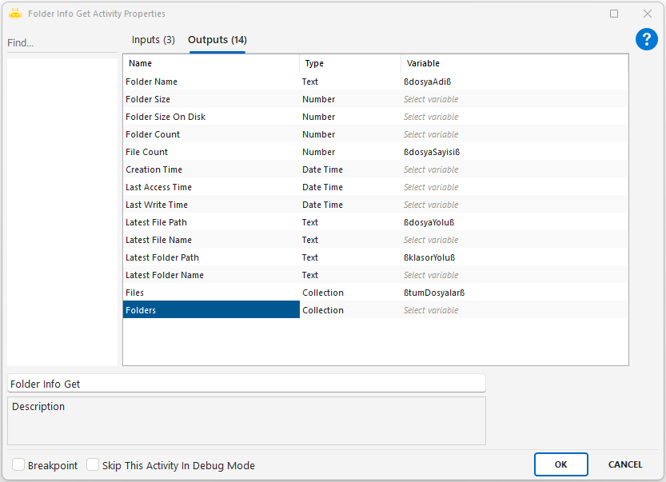Open variable selector for Folder Size

[x=431, y=99]
